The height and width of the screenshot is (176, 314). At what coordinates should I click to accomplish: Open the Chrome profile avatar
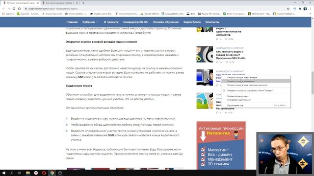[305, 9]
